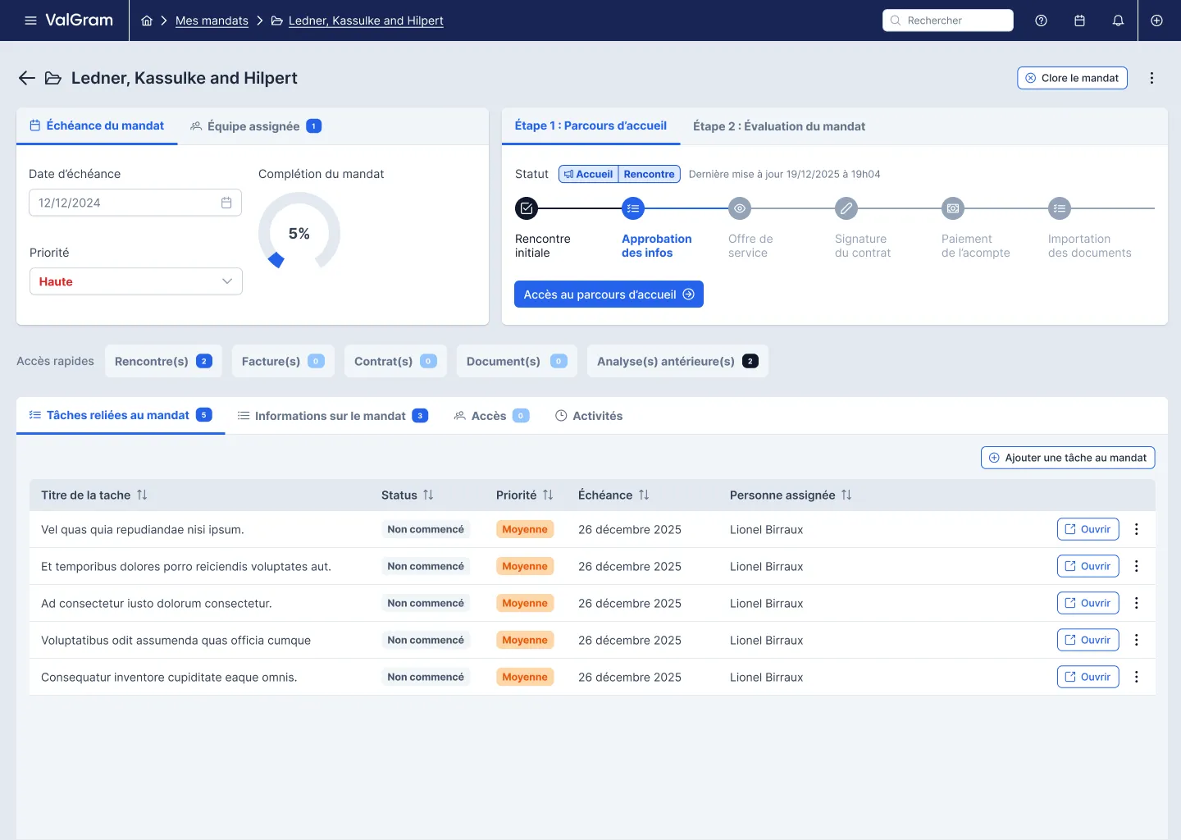Image resolution: width=1181 pixels, height=840 pixels.
Task: Open the calendar icon in the top bar
Action: coord(1079,20)
